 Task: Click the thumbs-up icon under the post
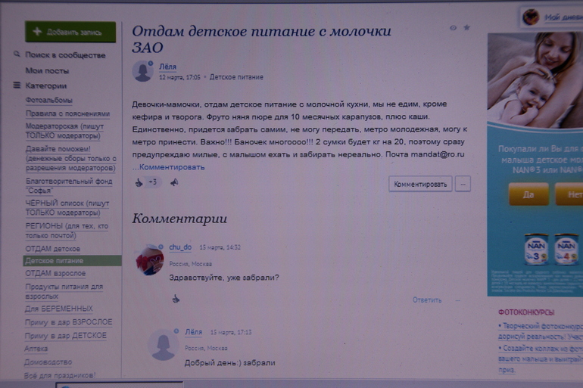coord(139,182)
